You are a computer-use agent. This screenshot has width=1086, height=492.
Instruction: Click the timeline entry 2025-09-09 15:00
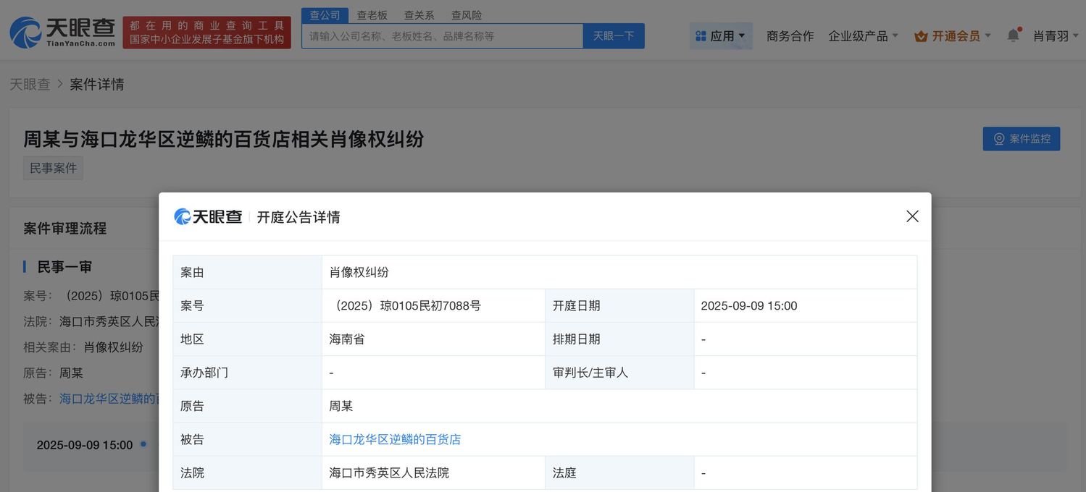85,445
